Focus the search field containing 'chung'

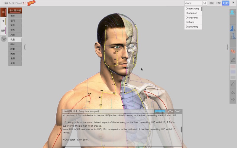click(x=193, y=3)
